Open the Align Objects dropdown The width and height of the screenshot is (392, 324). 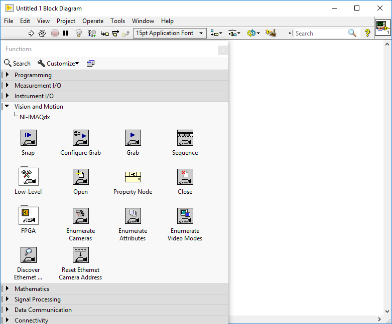click(216, 33)
